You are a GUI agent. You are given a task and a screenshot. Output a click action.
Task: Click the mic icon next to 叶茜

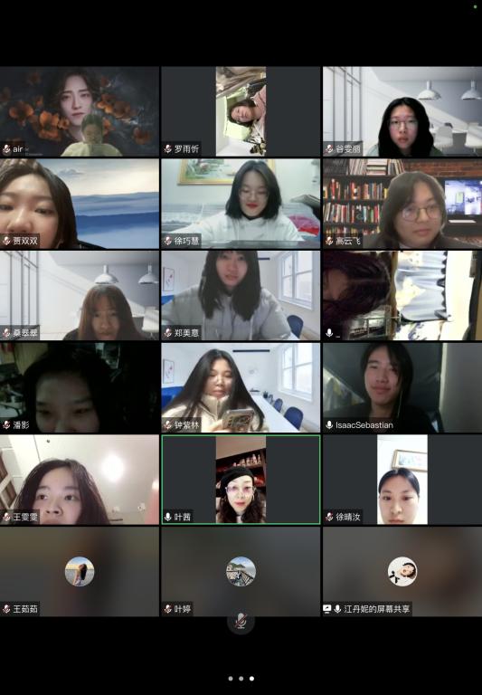(x=168, y=517)
